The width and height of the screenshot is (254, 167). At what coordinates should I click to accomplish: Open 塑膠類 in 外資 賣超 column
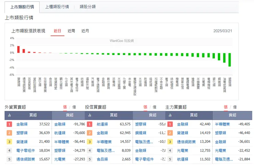(60, 151)
